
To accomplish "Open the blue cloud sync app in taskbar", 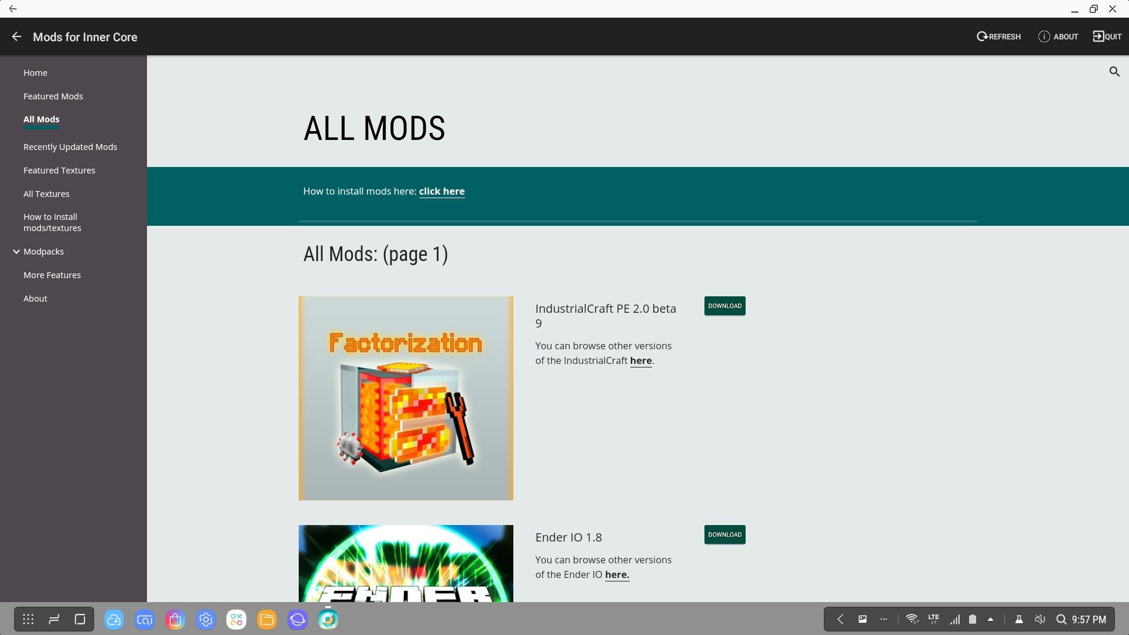I will pyautogui.click(x=114, y=620).
